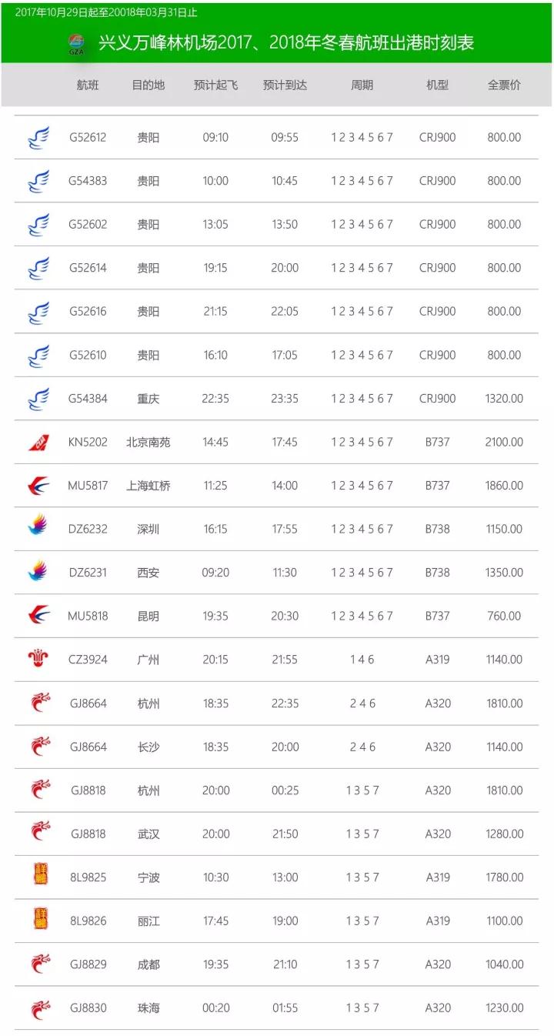
Task: Click China Eastern logo beside MU5818
Action: click(38, 616)
